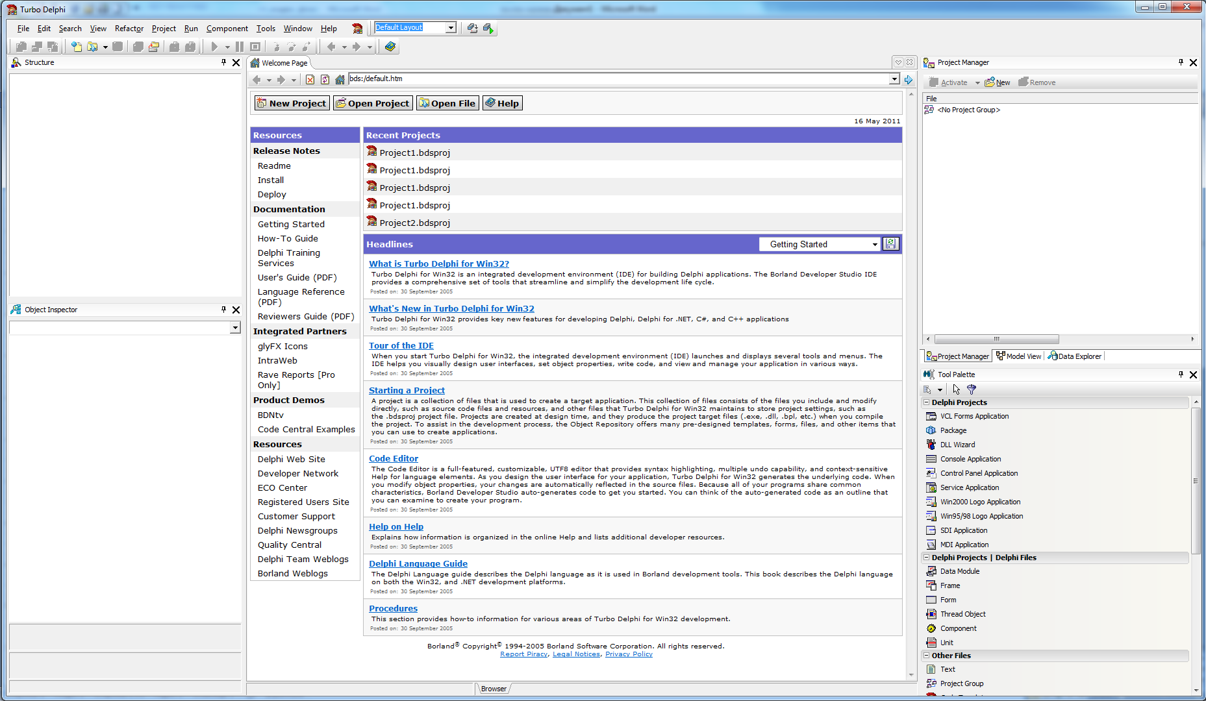The image size is (1206, 701).
Task: Click Save current desktop layout icon
Action: (x=472, y=28)
